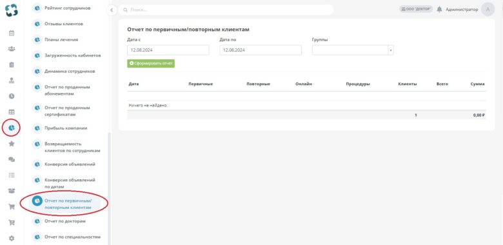Screen dimensions: 503x245
Task: Open the table grid icon section
Action: click(12, 112)
